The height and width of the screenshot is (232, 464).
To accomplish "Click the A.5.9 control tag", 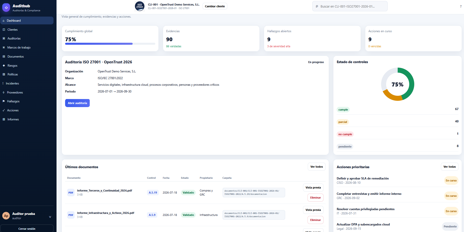I will (x=152, y=215).
